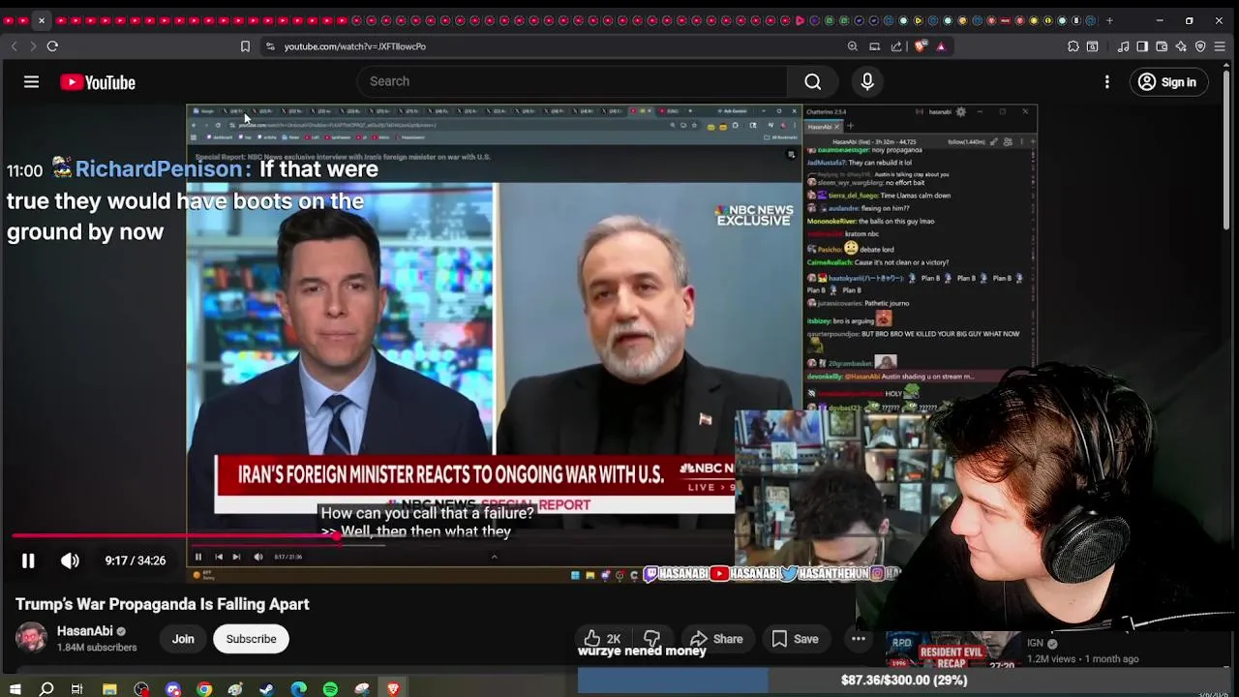Viewport: 1239px width, 697px height.
Task: Open Google Chrome from taskbar
Action: coord(204,689)
